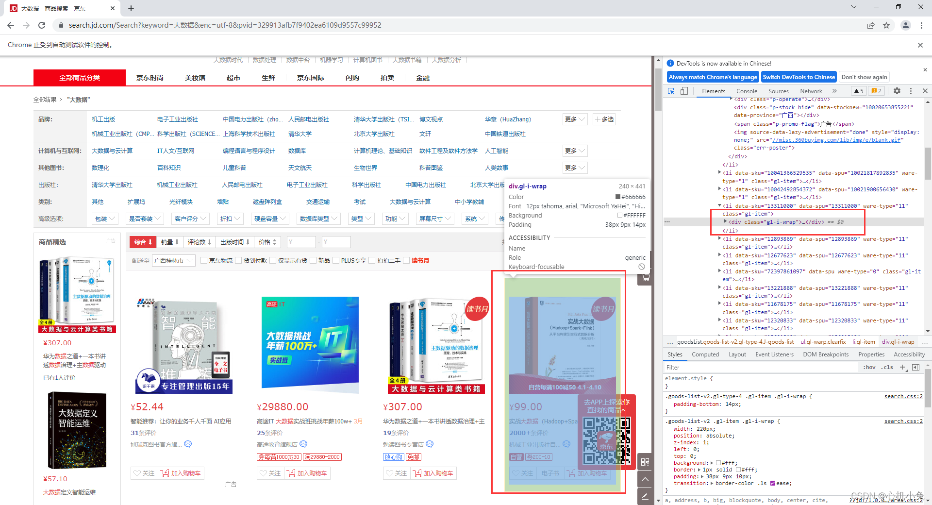Toggle the :hov element state button
The height and width of the screenshot is (505, 932).
(x=869, y=367)
